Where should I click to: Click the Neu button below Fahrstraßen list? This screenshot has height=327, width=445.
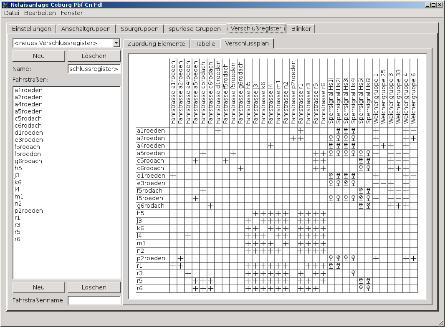click(38, 287)
